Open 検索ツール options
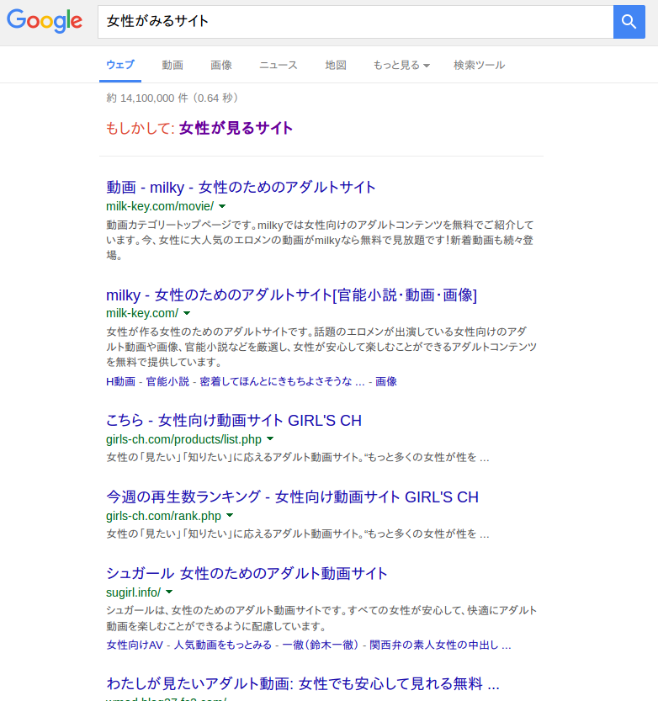Viewport: 658px width, 701px height. 480,66
